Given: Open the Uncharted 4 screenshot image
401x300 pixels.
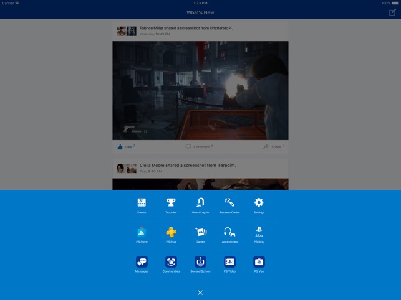Looking at the screenshot, I should 200,90.
